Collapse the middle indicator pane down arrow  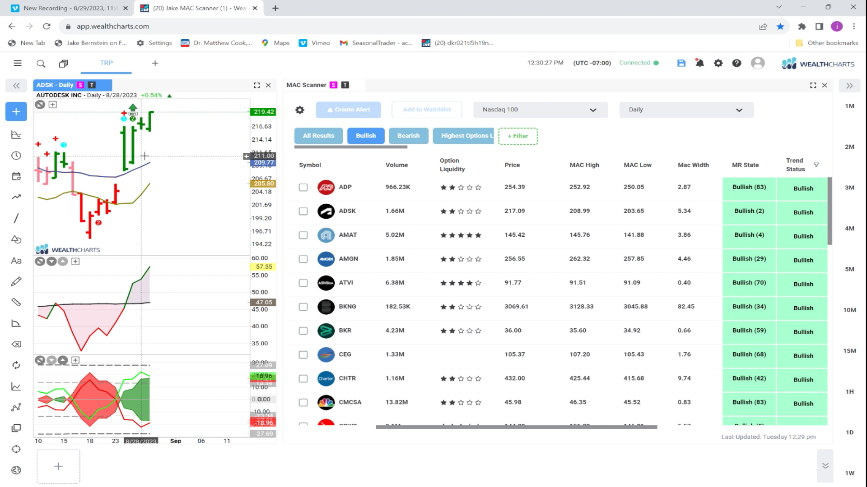click(51, 262)
